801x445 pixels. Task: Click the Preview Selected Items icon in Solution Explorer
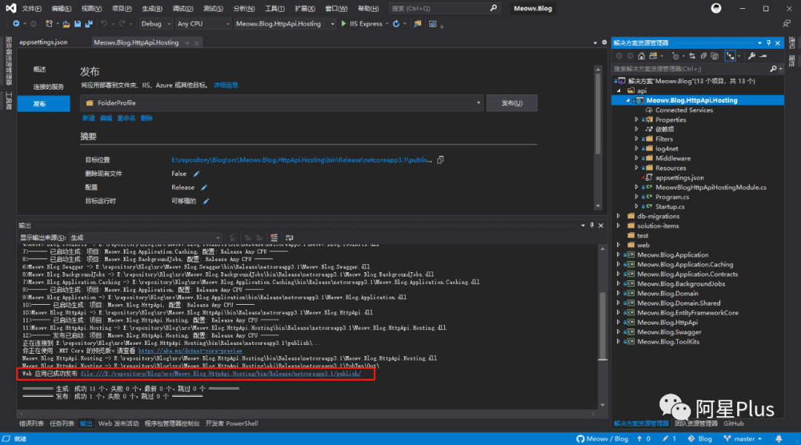click(x=763, y=56)
